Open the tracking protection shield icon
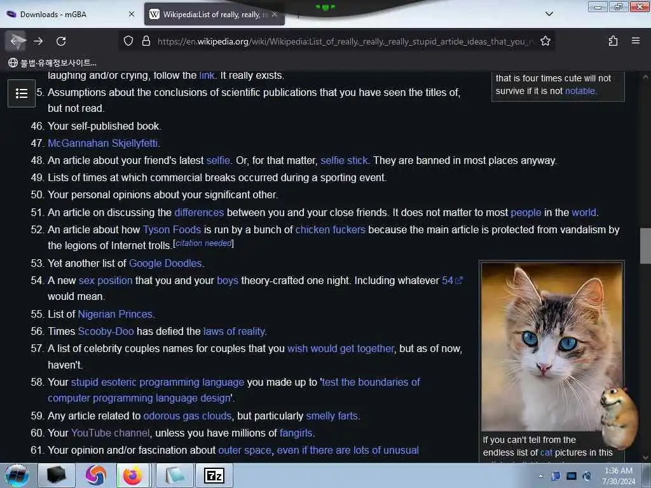Screen dimensions: 651x488 pyautogui.click(x=128, y=41)
